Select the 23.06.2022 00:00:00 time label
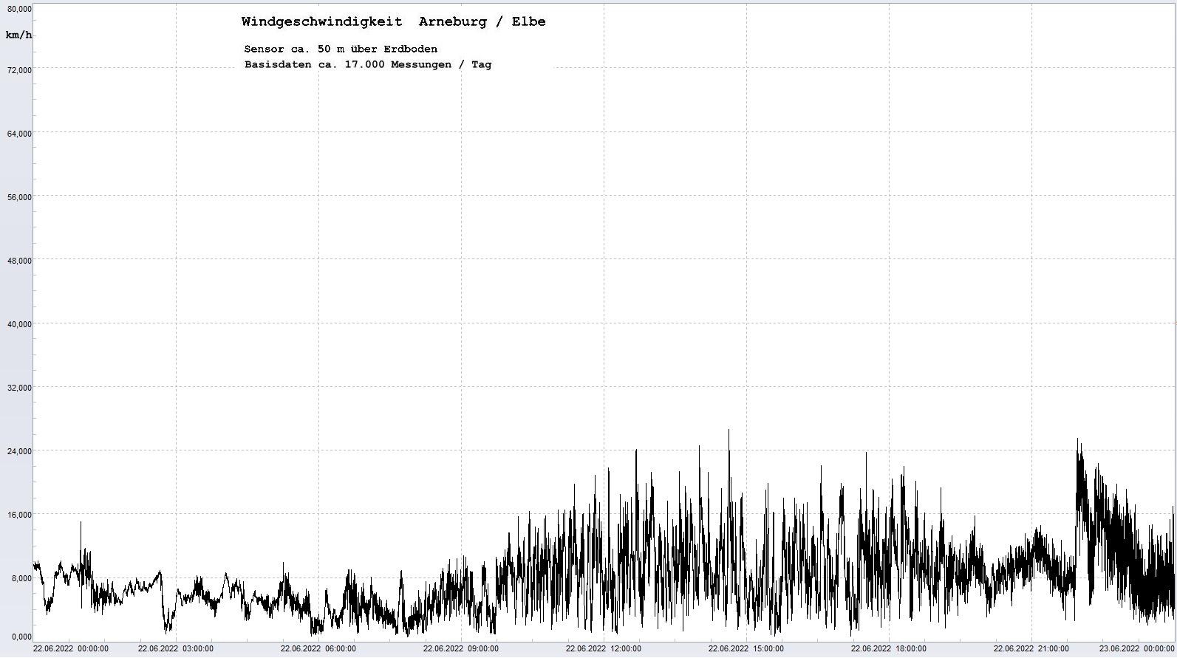Screen dimensions: 1177x658 pyautogui.click(x=1136, y=649)
